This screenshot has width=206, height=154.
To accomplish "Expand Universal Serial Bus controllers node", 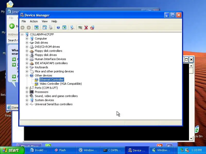I will 27,104.
